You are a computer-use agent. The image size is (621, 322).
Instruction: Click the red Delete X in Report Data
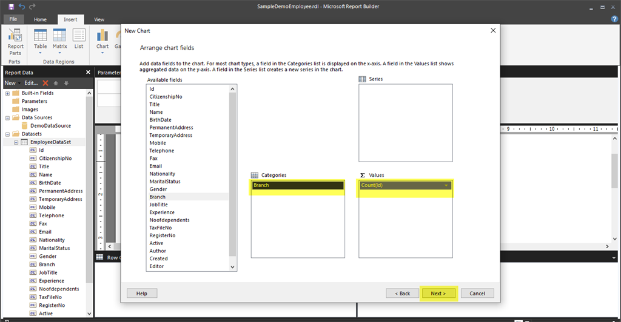pyautogui.click(x=45, y=83)
